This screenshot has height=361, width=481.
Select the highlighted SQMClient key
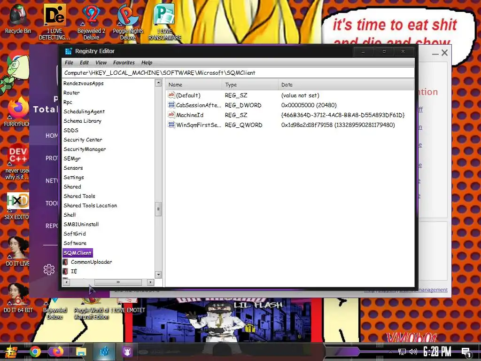coord(78,252)
